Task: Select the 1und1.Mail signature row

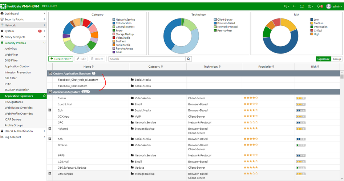Action: [193, 104]
